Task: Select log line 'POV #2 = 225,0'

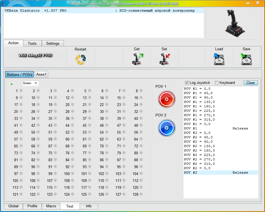Action: (x=221, y=155)
